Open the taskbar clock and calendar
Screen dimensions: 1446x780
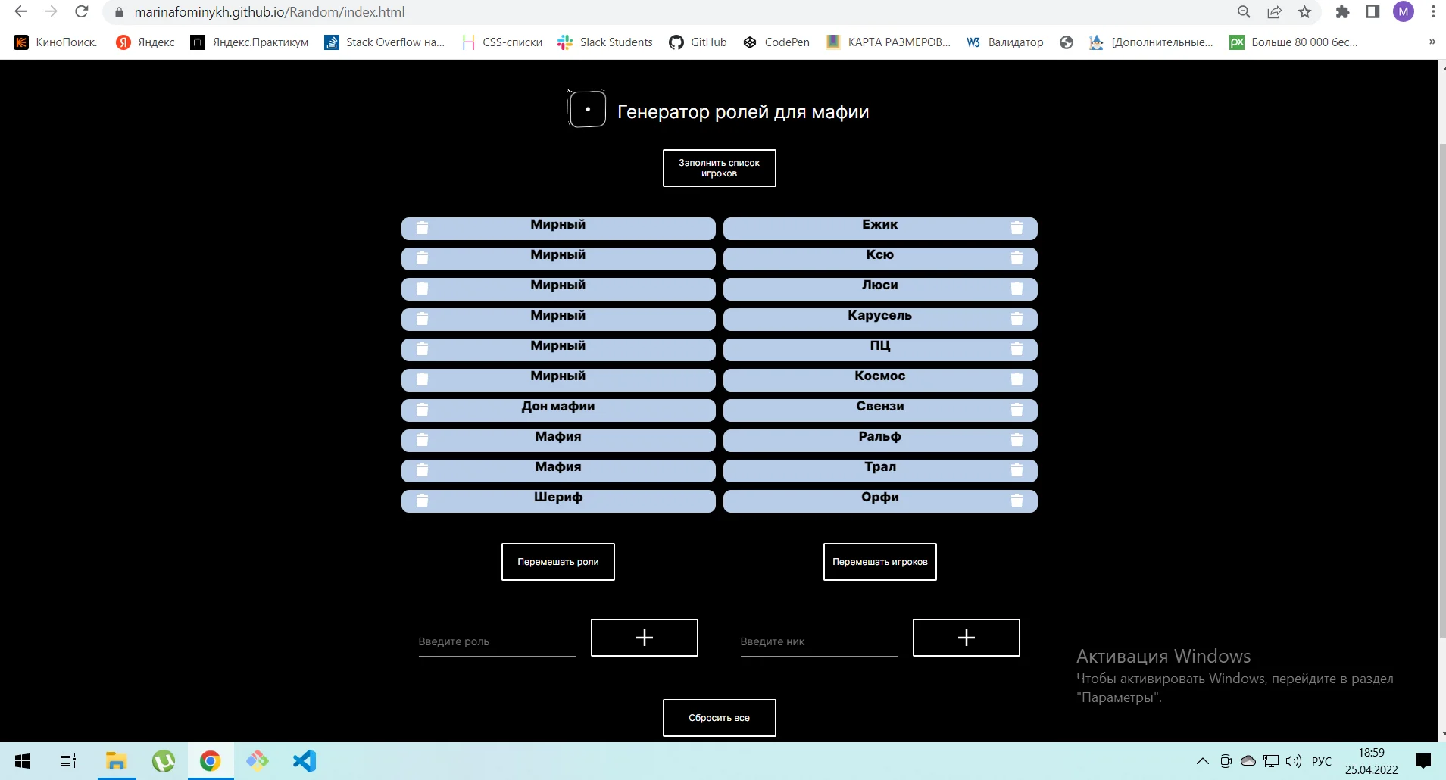click(1372, 761)
